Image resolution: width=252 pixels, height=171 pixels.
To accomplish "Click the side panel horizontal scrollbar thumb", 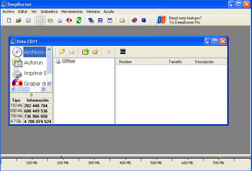I will [x=23, y=89].
